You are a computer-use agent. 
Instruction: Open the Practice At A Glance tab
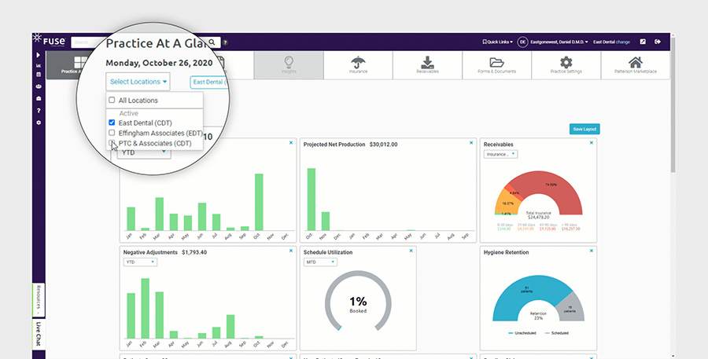77,65
